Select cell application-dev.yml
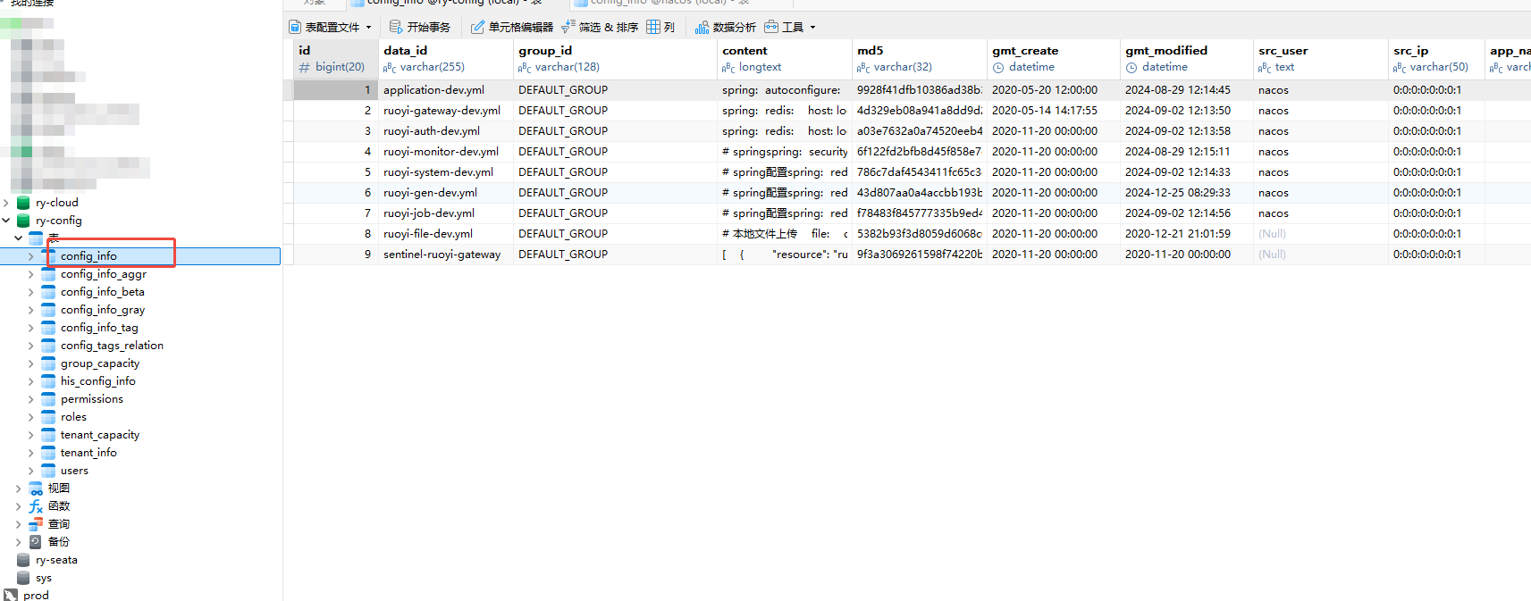Screen dimensions: 1531x601 tap(445, 90)
